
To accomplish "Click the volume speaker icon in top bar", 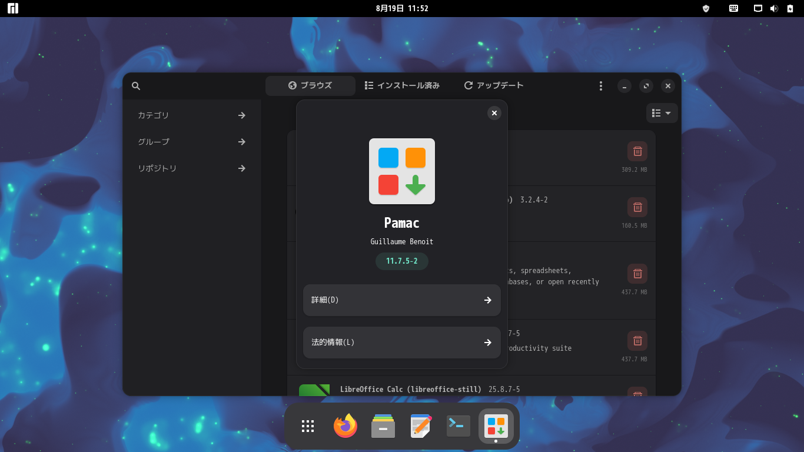I will pos(774,8).
